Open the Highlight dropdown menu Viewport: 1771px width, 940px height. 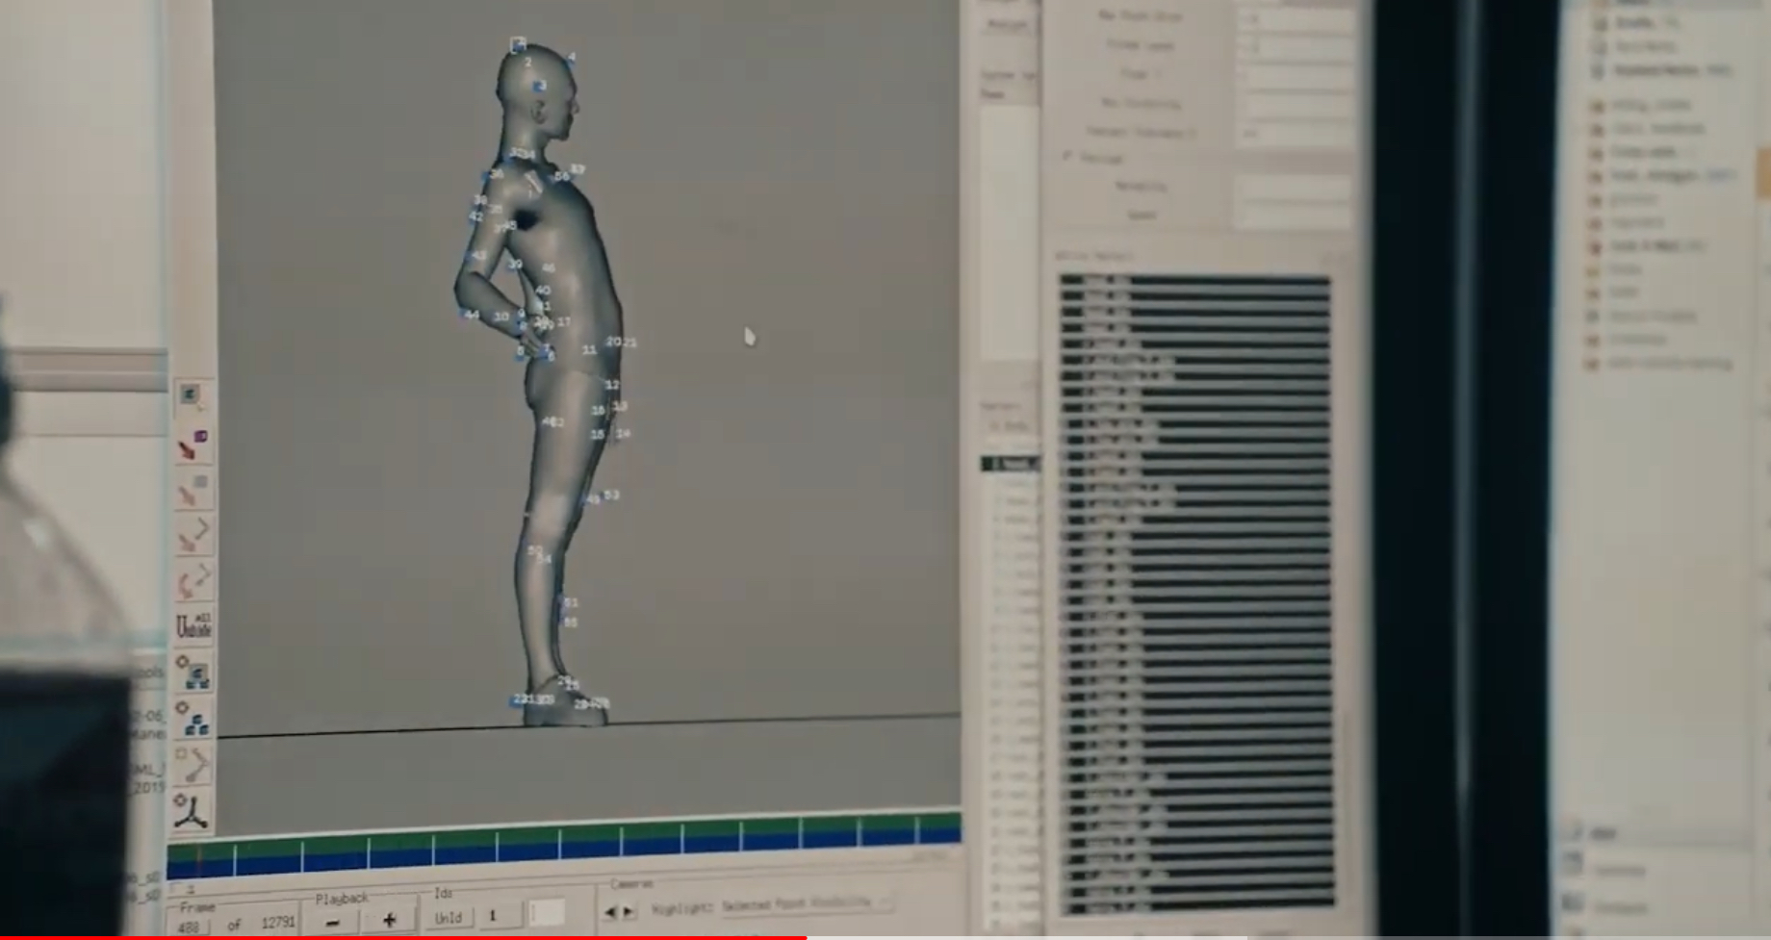806,903
